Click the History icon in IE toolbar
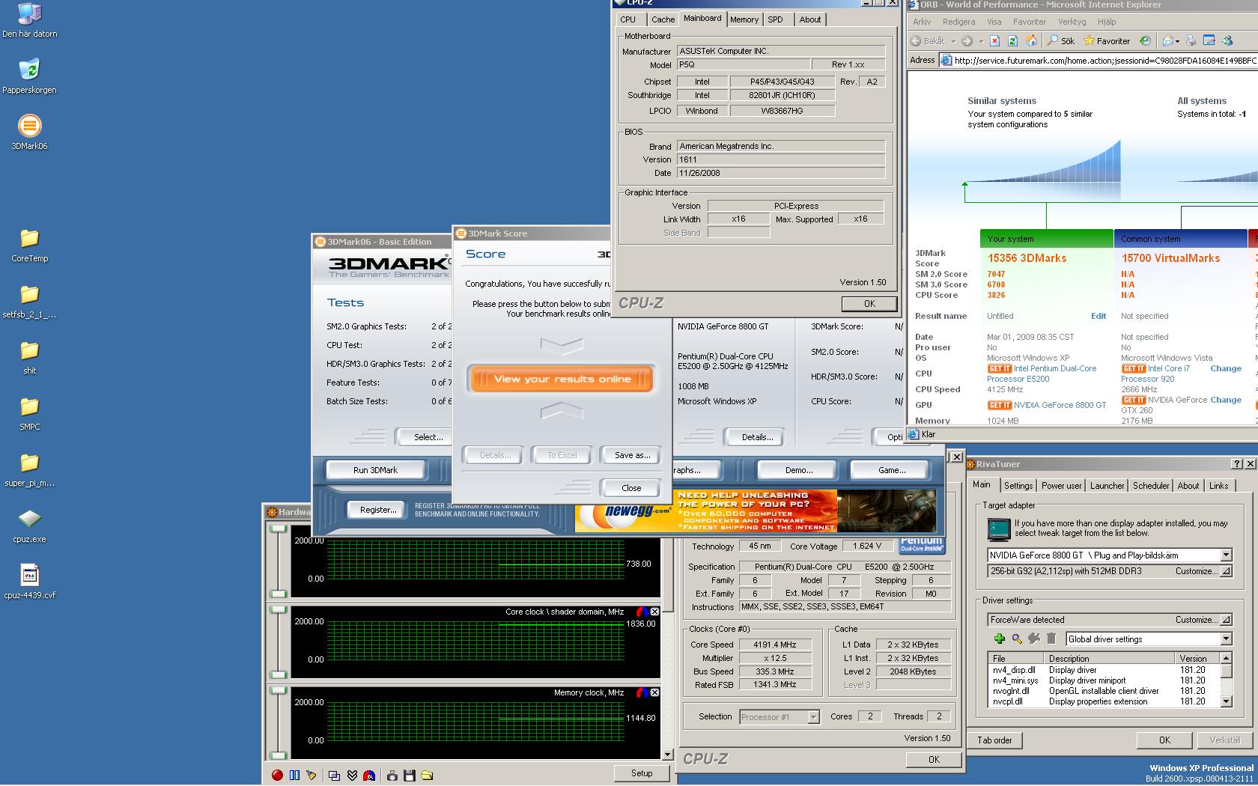The width and height of the screenshot is (1258, 786). click(1144, 41)
